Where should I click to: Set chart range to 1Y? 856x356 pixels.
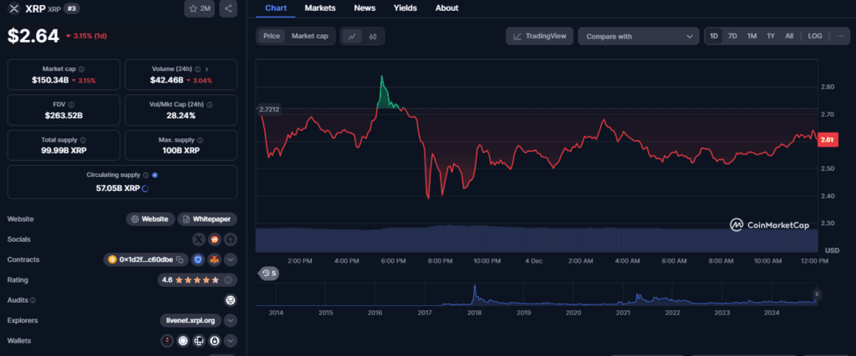tap(770, 36)
